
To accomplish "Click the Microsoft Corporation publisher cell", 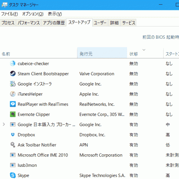I will point(101,155).
